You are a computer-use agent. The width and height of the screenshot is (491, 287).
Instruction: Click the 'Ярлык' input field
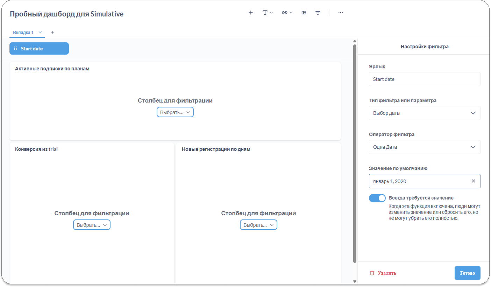(x=425, y=79)
